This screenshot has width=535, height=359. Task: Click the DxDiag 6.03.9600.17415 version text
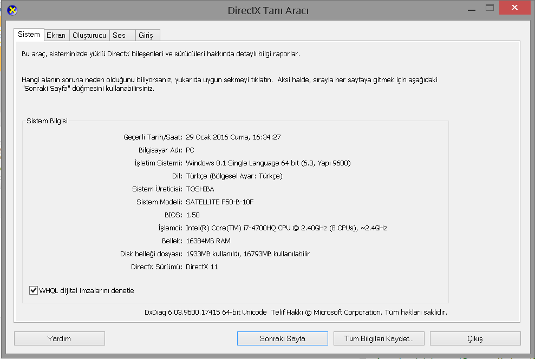tap(205, 313)
